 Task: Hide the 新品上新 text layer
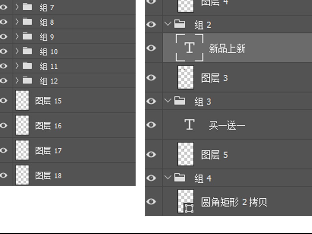click(x=151, y=48)
